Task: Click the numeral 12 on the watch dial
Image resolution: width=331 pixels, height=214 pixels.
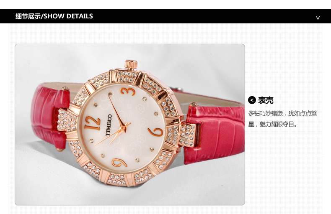Action: (93, 123)
